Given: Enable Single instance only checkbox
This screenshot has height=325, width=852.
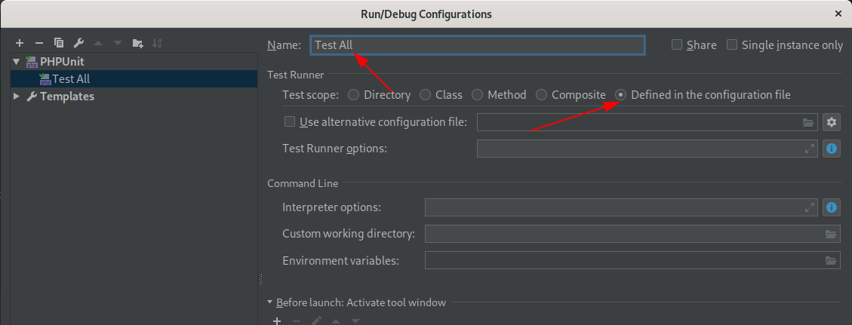Looking at the screenshot, I should 732,45.
